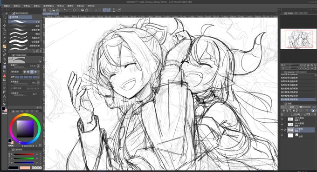
Task: Open small dropdown arrow after save icon
Action: tap(61, 10)
